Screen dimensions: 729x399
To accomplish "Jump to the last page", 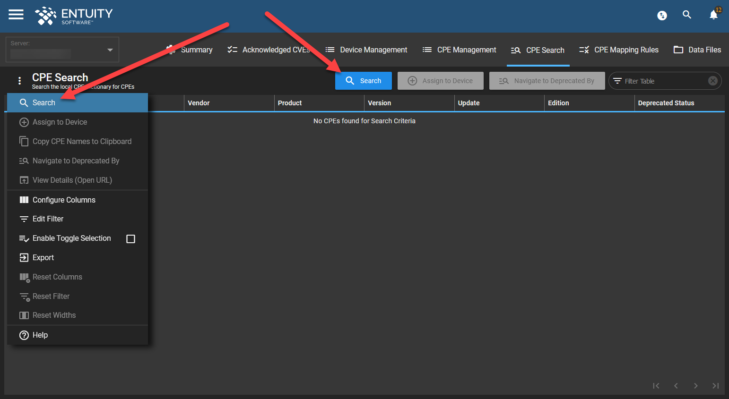I will pyautogui.click(x=716, y=386).
